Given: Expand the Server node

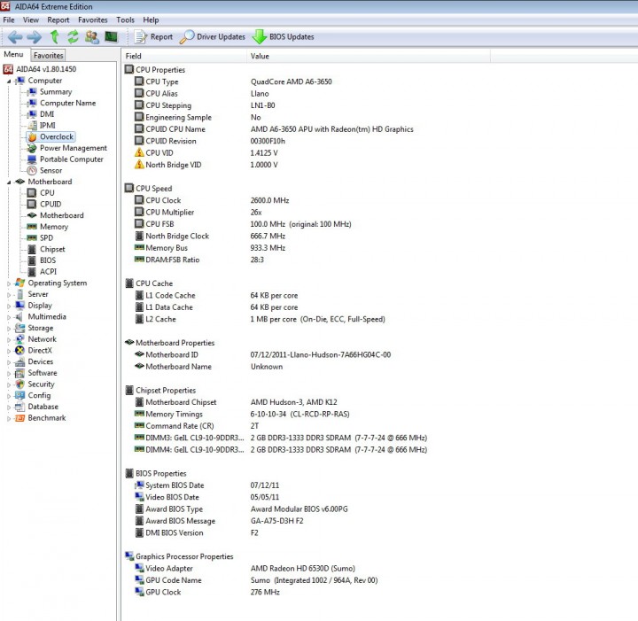Looking at the screenshot, I should click(x=9, y=295).
